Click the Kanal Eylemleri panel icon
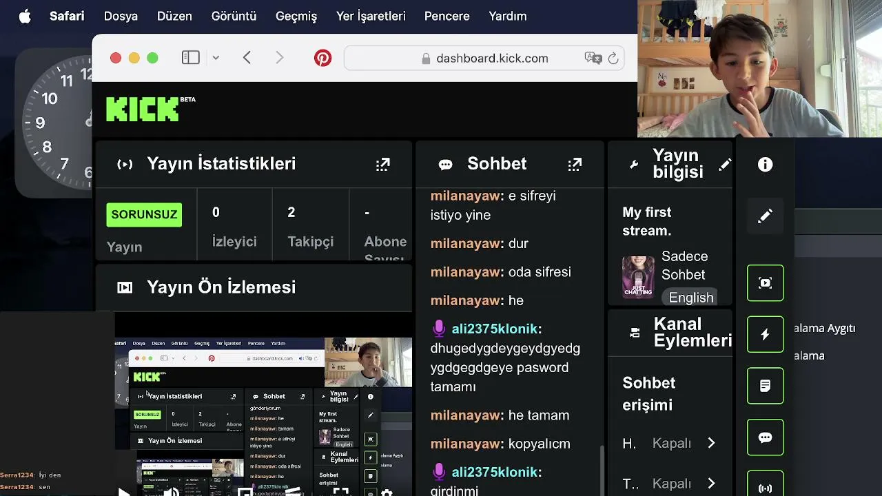This screenshot has height=496, width=882. pos(635,333)
